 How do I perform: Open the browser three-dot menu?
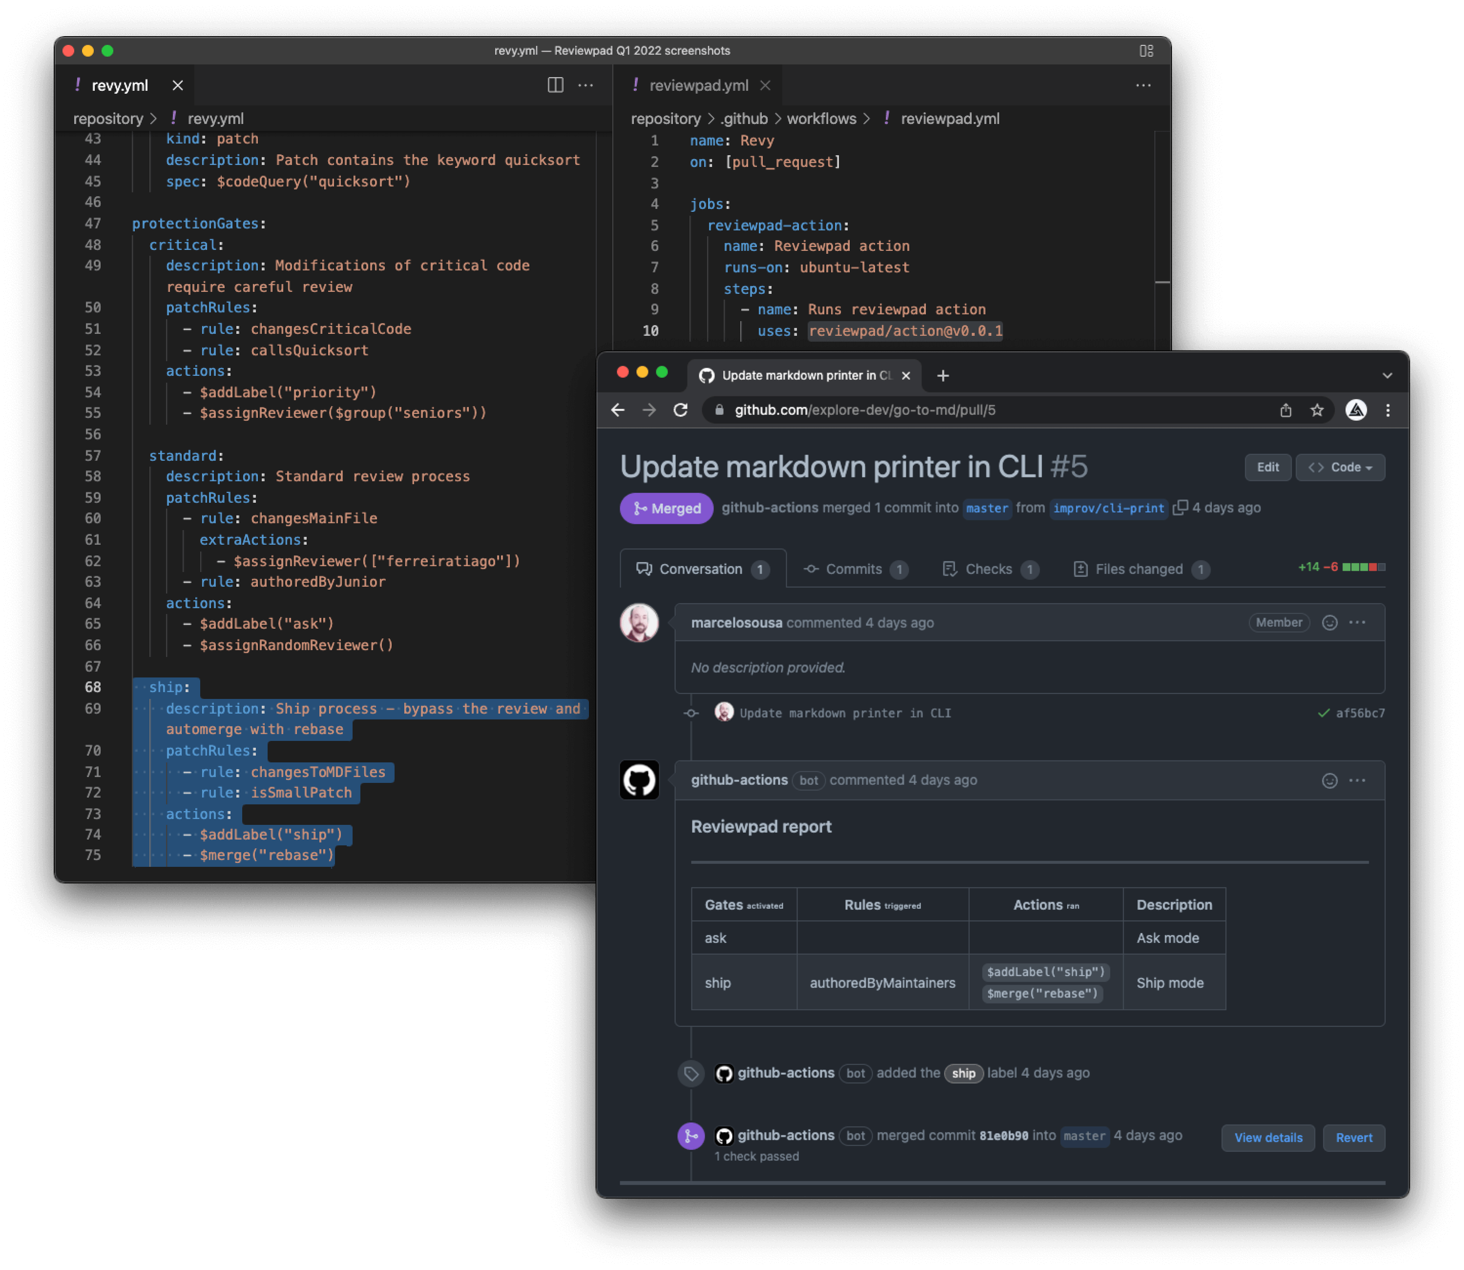tap(1387, 410)
